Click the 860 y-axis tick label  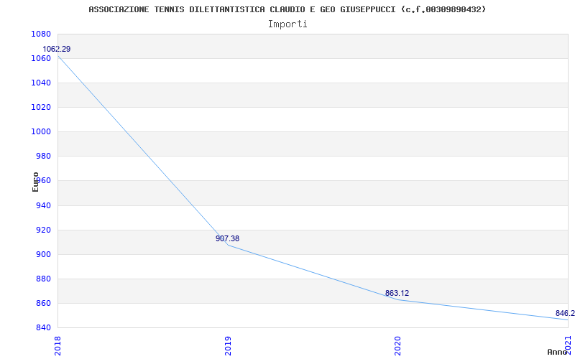[43, 304]
